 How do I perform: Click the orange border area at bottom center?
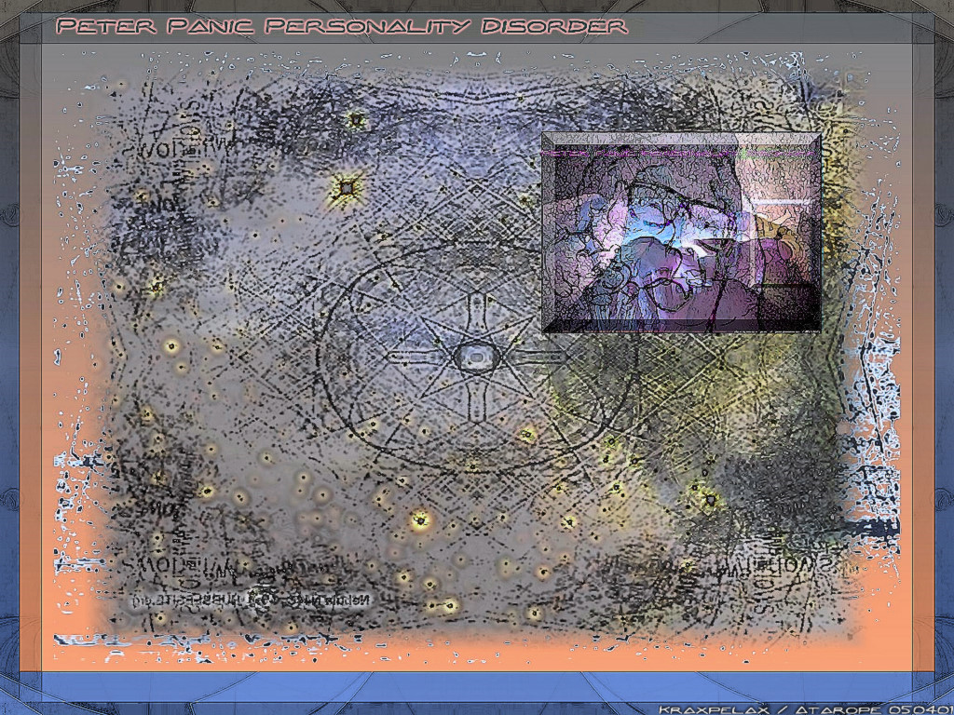click(475, 654)
